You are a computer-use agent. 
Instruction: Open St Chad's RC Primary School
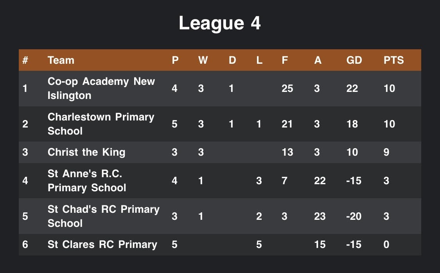click(x=104, y=216)
